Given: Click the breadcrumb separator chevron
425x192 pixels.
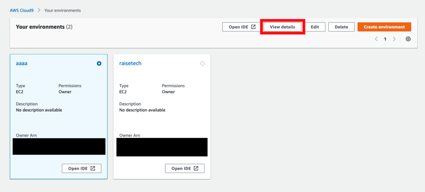Looking at the screenshot, I should point(39,10).
